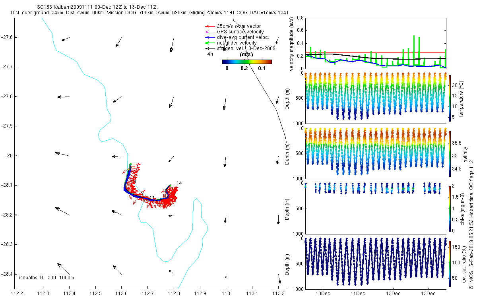Viewport: 477px width, 298px height.
Task: Click the 0.4 tick under the velocity colorbar
Action: coord(262,68)
